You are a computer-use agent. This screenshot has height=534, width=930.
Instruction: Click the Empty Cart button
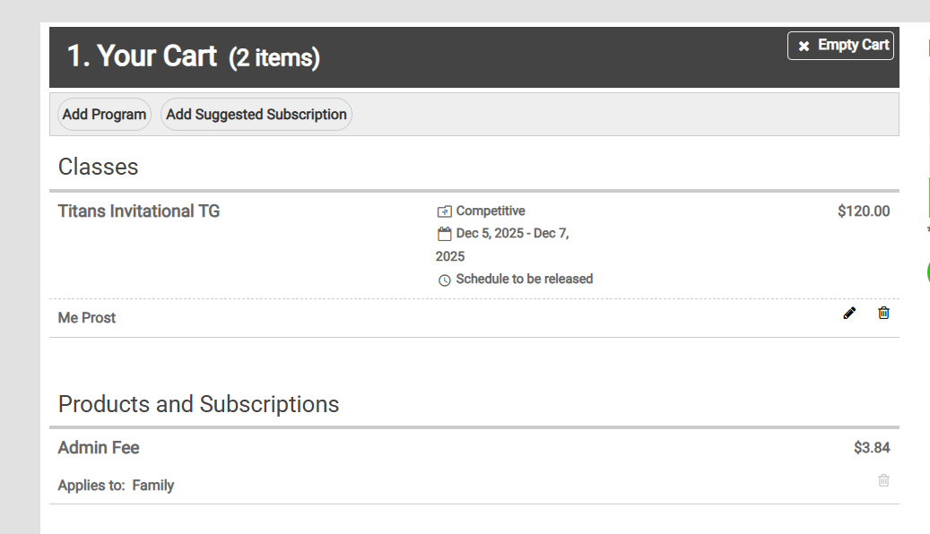[x=840, y=46]
